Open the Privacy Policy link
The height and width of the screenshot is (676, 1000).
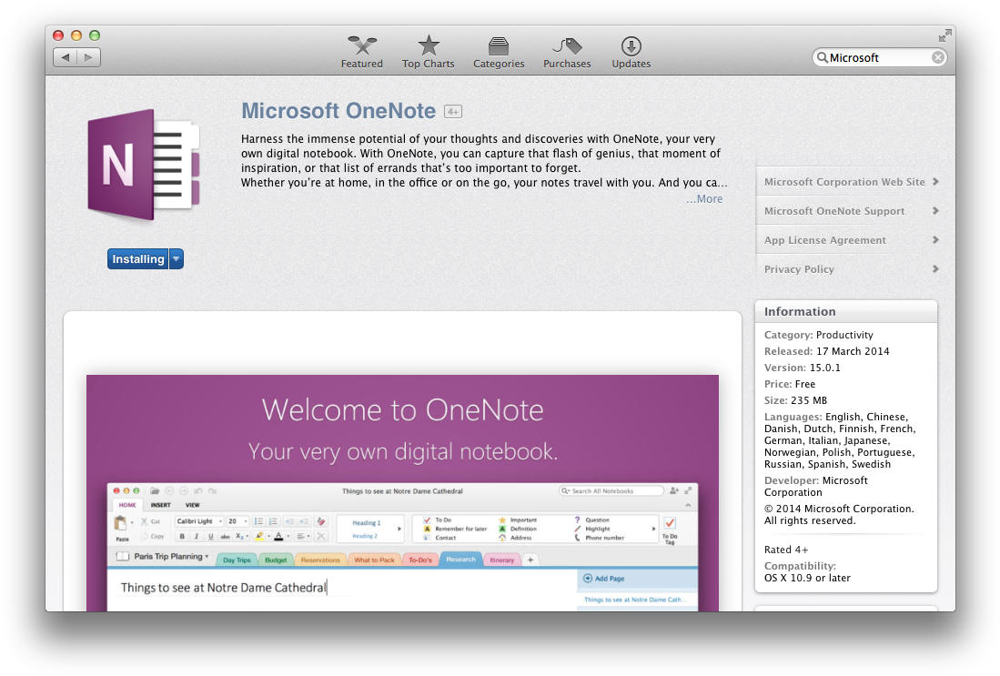pyautogui.click(x=799, y=269)
